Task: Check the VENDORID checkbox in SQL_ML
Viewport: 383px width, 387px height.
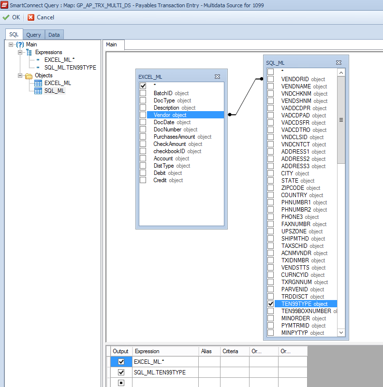Action: [271, 79]
